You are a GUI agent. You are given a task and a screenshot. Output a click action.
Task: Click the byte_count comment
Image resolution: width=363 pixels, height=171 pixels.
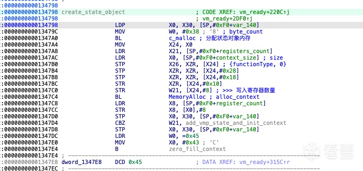[x=246, y=32]
